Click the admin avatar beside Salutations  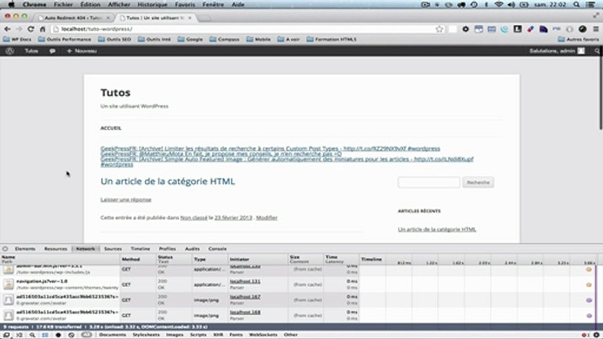pyautogui.click(x=581, y=50)
